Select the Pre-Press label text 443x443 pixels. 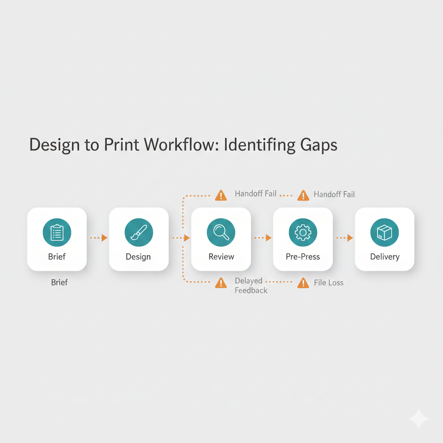tap(303, 257)
